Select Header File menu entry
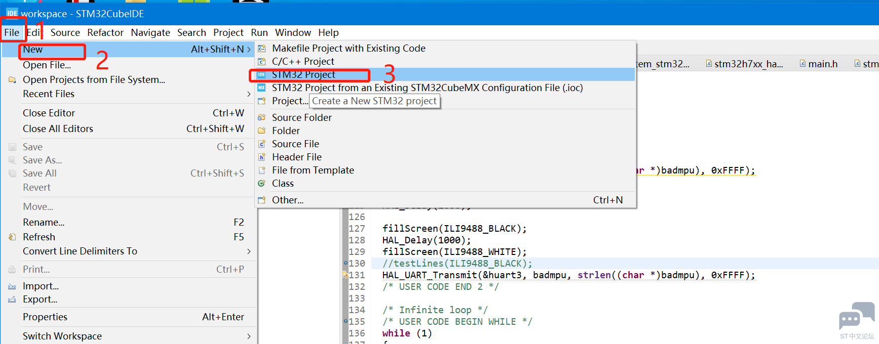 point(445,157)
